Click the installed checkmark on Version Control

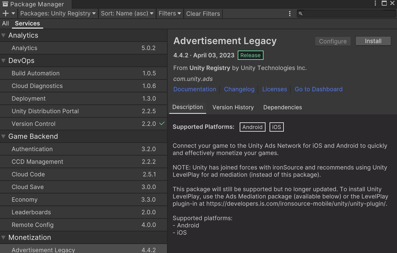click(x=162, y=123)
